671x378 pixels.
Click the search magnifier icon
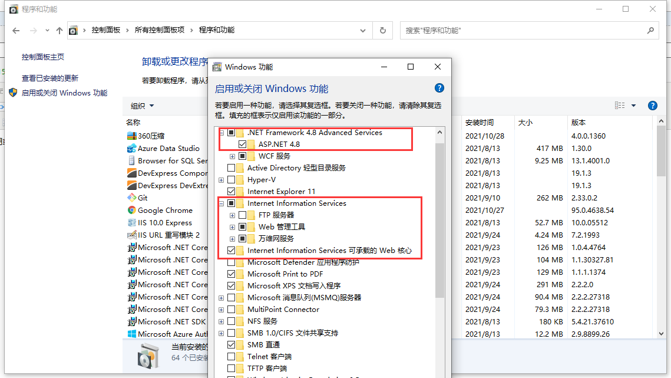click(x=650, y=31)
